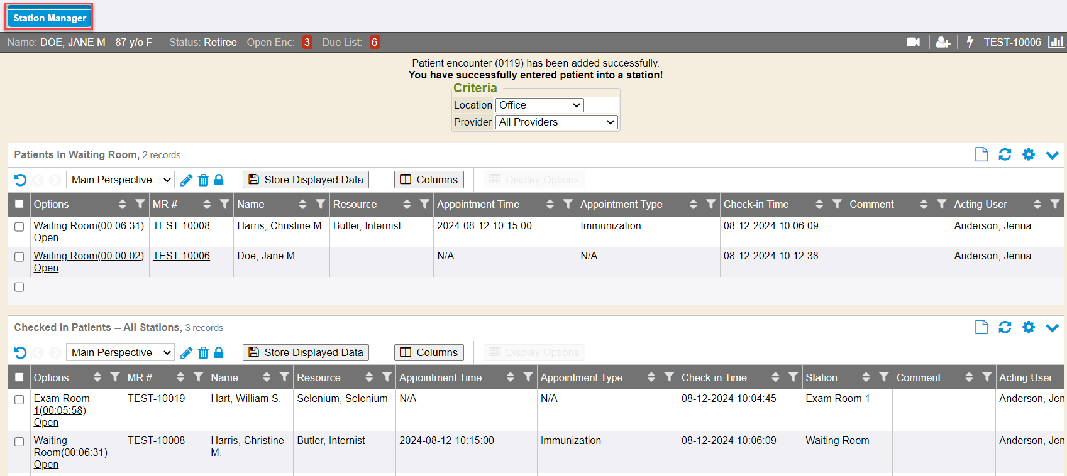1067x476 pixels.
Task: Click the Station Manager tab
Action: (x=50, y=18)
